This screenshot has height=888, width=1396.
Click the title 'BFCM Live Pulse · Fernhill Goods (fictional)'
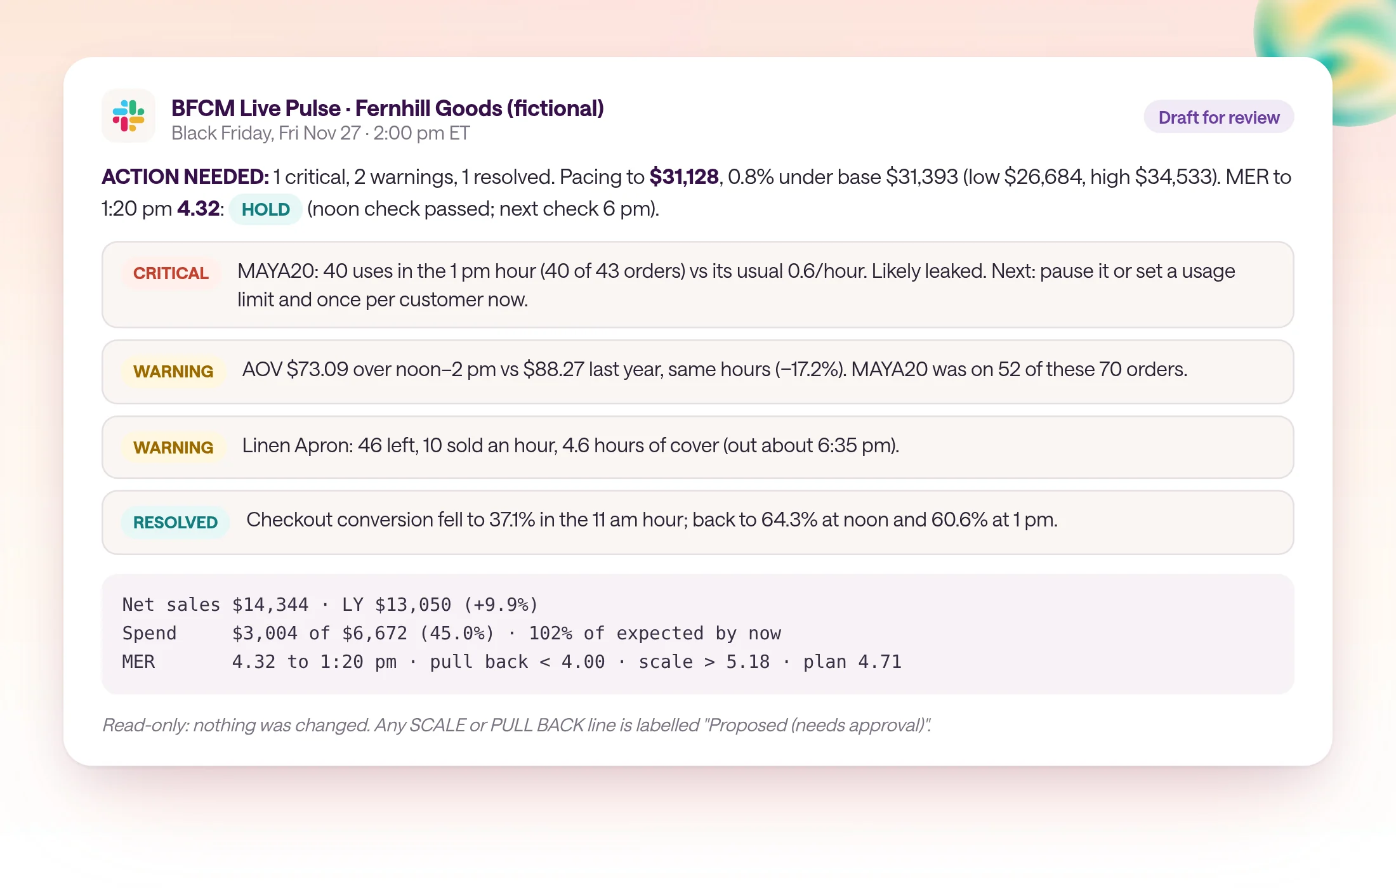tap(387, 108)
